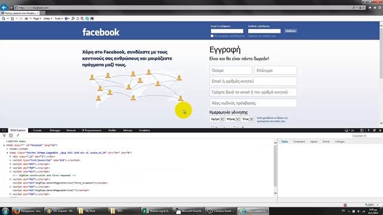Screen dimensions: 383x215
Task: Click the DOM Explorer vertical scrollbar
Action: click(x=275, y=168)
